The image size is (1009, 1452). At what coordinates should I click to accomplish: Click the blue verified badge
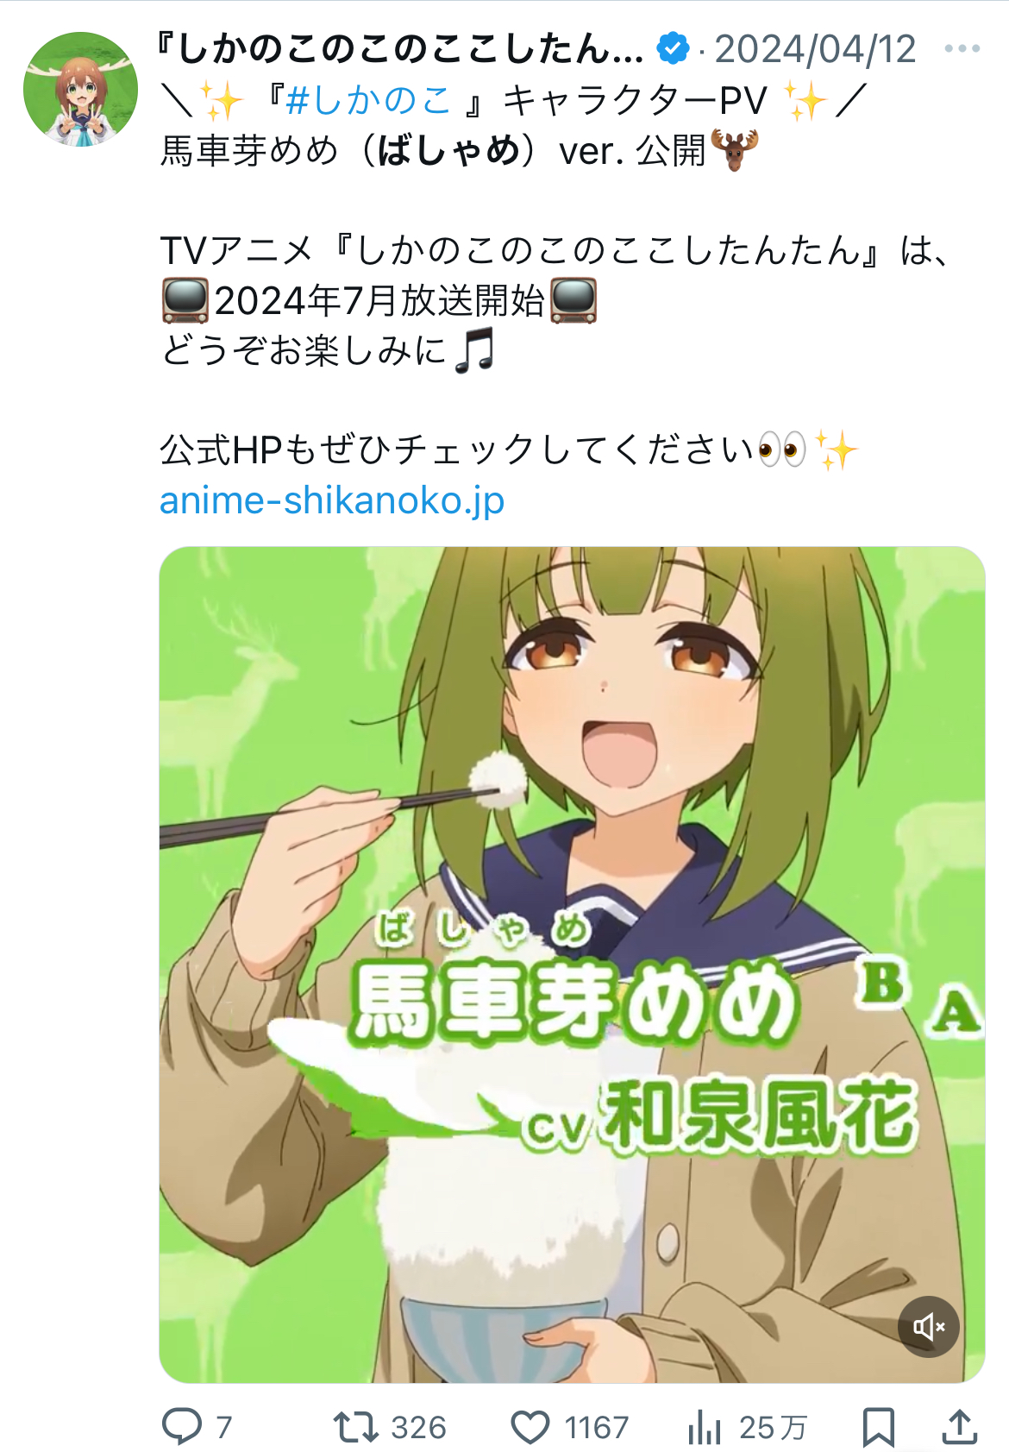tap(673, 48)
